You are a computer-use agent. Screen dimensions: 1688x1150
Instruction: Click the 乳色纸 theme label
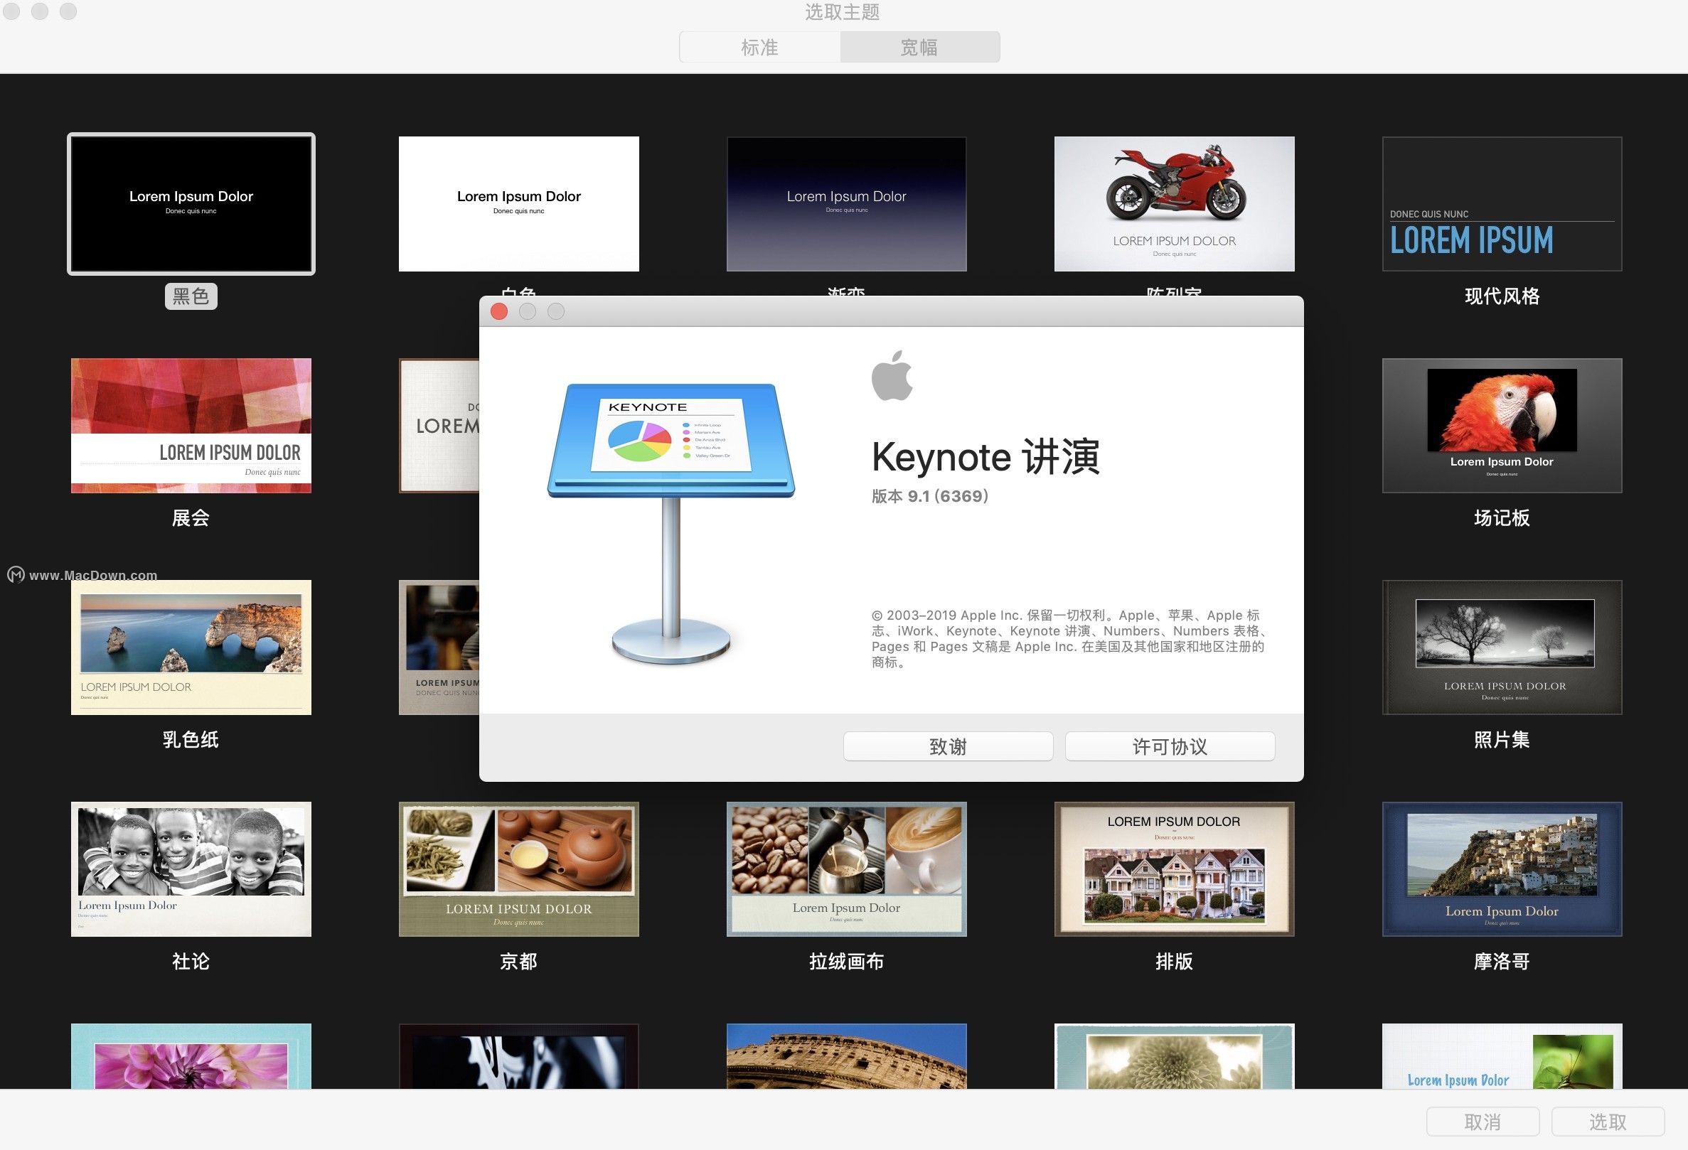point(191,739)
